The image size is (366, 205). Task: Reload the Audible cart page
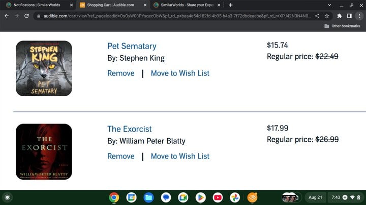tap(26, 16)
